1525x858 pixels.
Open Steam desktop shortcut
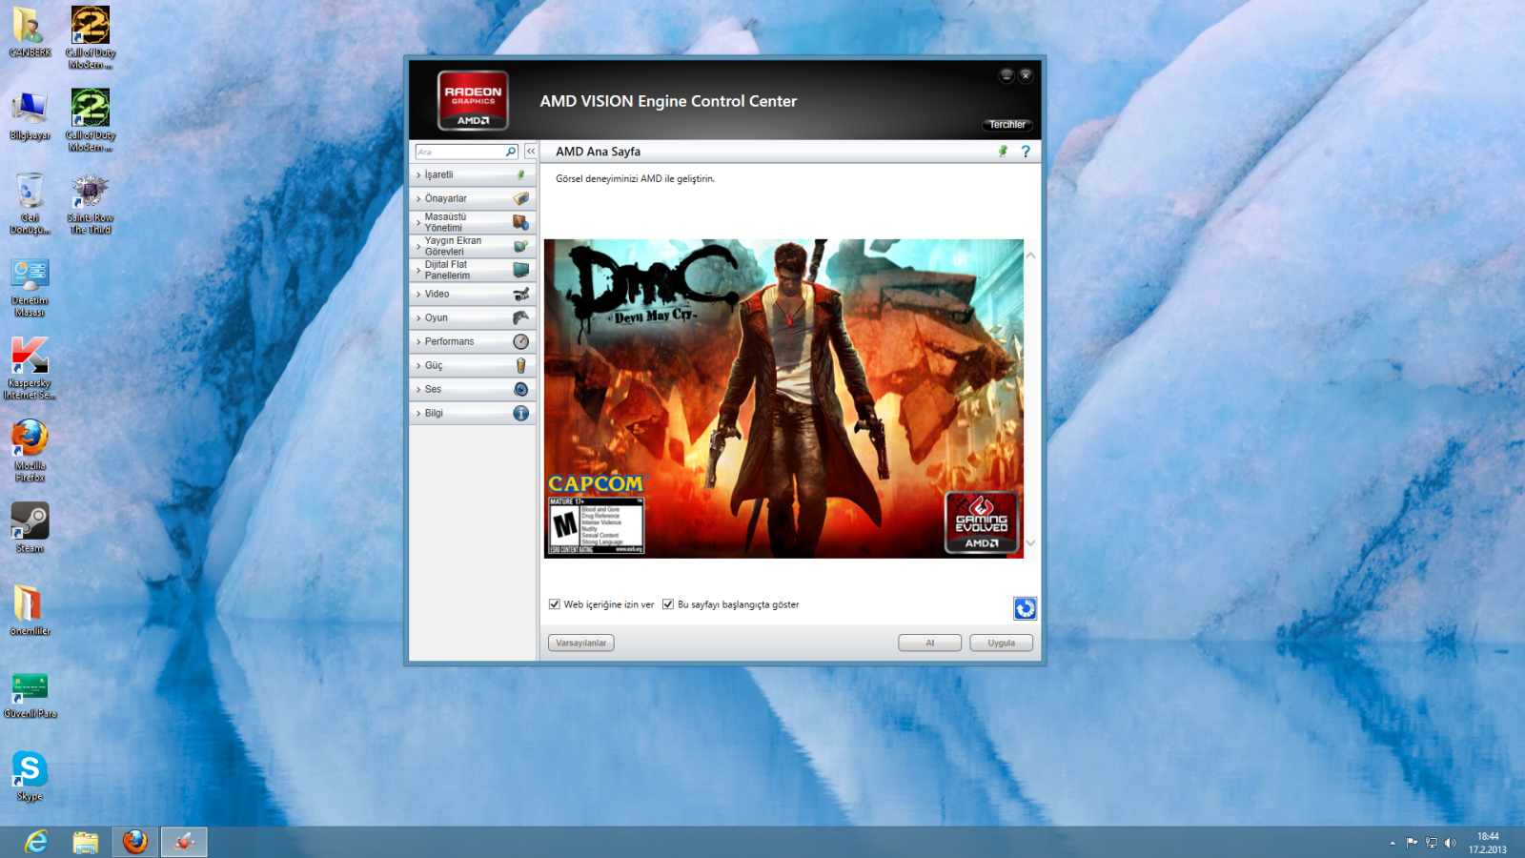coord(30,527)
